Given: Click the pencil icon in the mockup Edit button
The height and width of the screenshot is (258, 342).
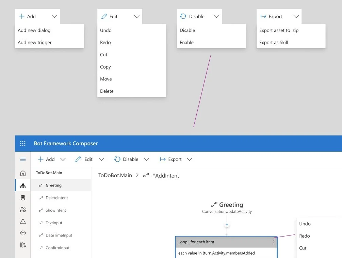Looking at the screenshot, I should click(x=104, y=16).
